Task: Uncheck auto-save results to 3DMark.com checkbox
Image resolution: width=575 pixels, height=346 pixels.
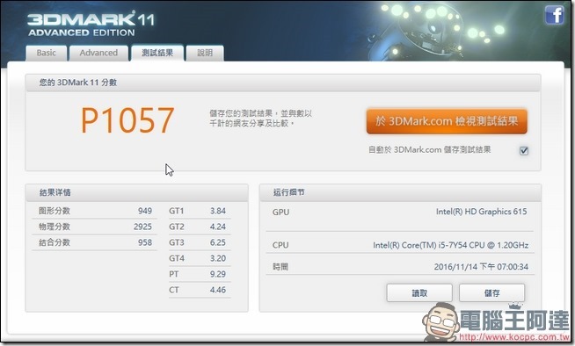Action: 524,150
